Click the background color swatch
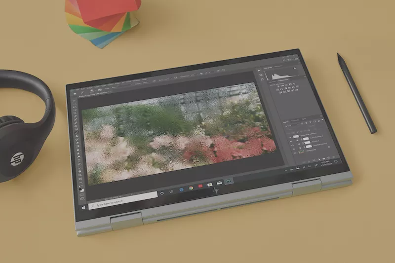395x263 pixels. 82,190
